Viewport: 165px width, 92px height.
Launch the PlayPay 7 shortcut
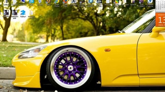pyautogui.click(x=23, y=14)
